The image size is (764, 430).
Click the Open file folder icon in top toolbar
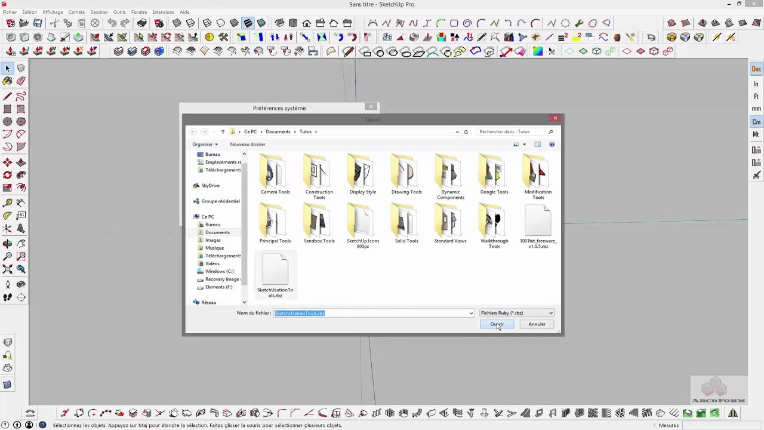click(x=24, y=23)
